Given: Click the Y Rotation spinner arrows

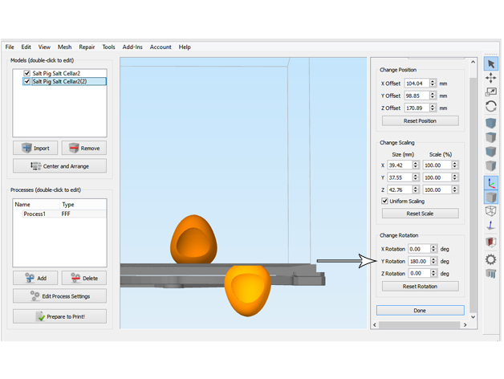Looking at the screenshot, I should tap(433, 261).
